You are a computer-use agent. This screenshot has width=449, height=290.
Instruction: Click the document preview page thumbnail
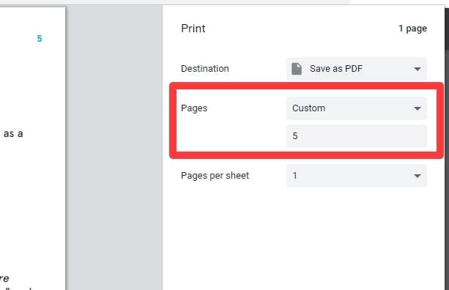point(32,149)
